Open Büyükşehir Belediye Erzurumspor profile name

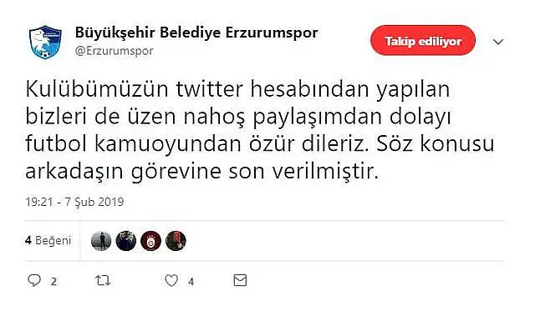point(196,33)
